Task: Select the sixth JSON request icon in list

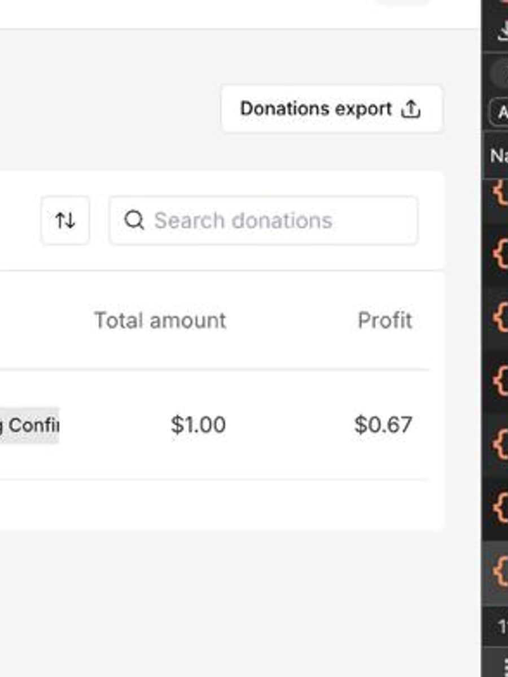Action: coord(499,508)
